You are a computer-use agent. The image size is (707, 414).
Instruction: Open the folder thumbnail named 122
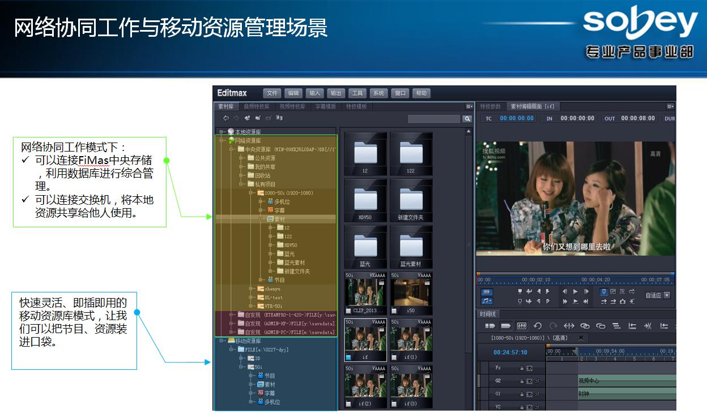411,154
